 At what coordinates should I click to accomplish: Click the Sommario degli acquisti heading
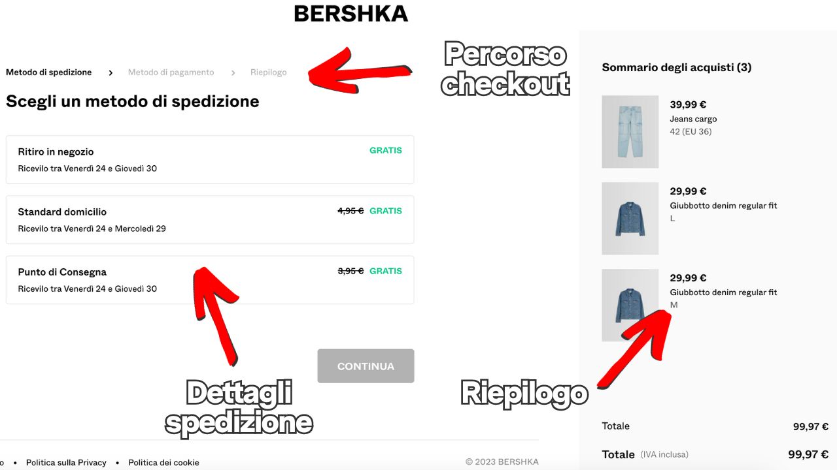tap(677, 67)
